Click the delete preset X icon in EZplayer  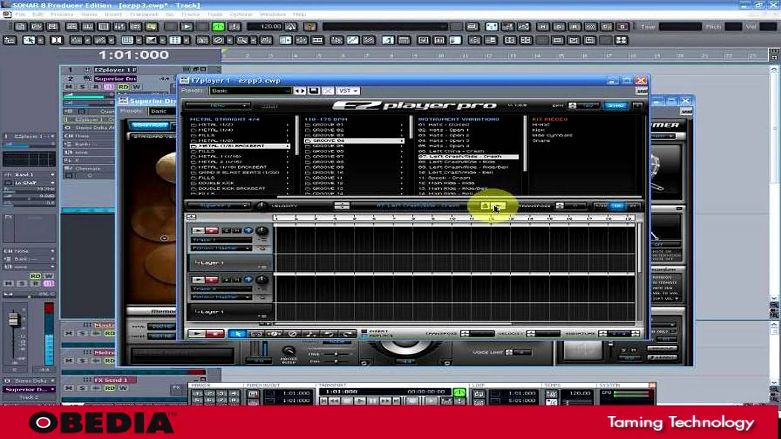pyautogui.click(x=328, y=91)
